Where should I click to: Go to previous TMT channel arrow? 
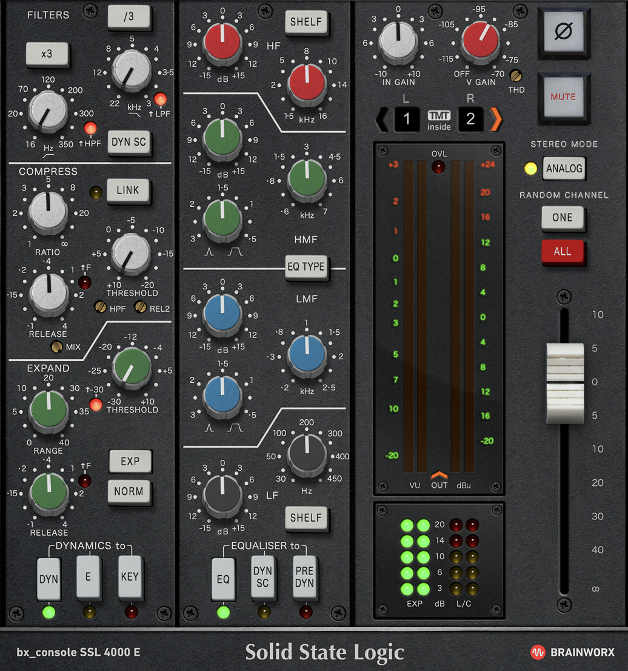(382, 119)
